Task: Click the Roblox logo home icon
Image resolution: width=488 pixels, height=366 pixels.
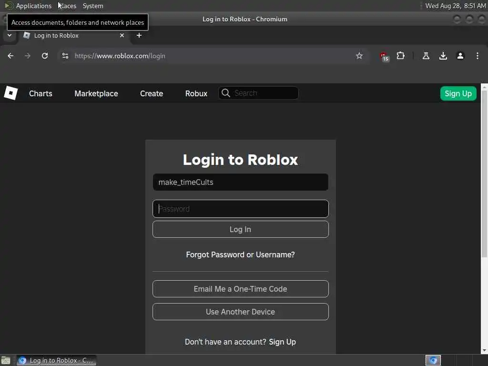Action: point(10,93)
